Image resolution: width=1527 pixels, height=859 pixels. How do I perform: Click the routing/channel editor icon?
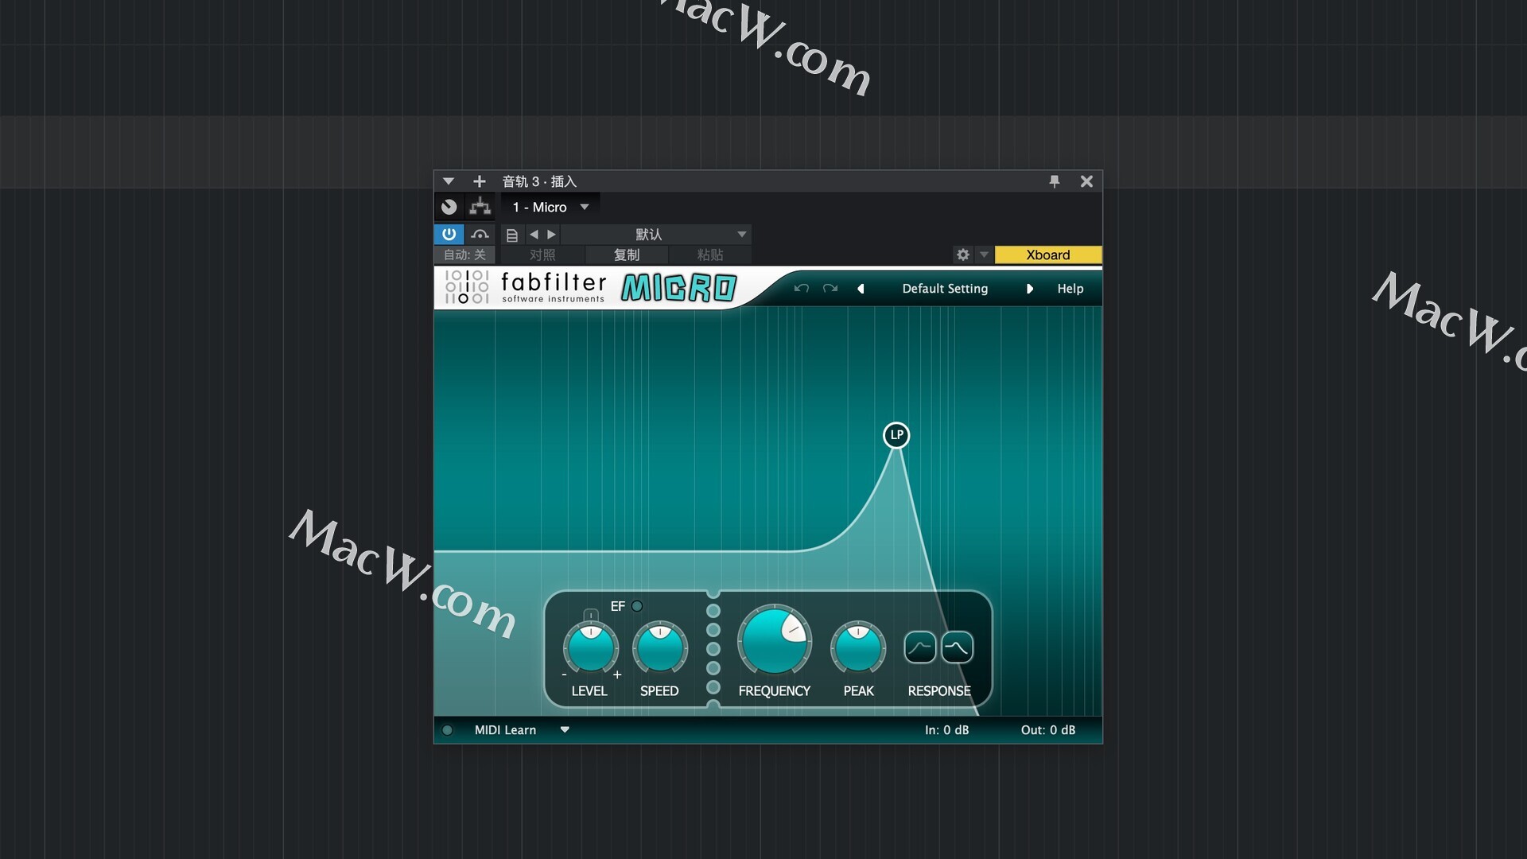[480, 207]
